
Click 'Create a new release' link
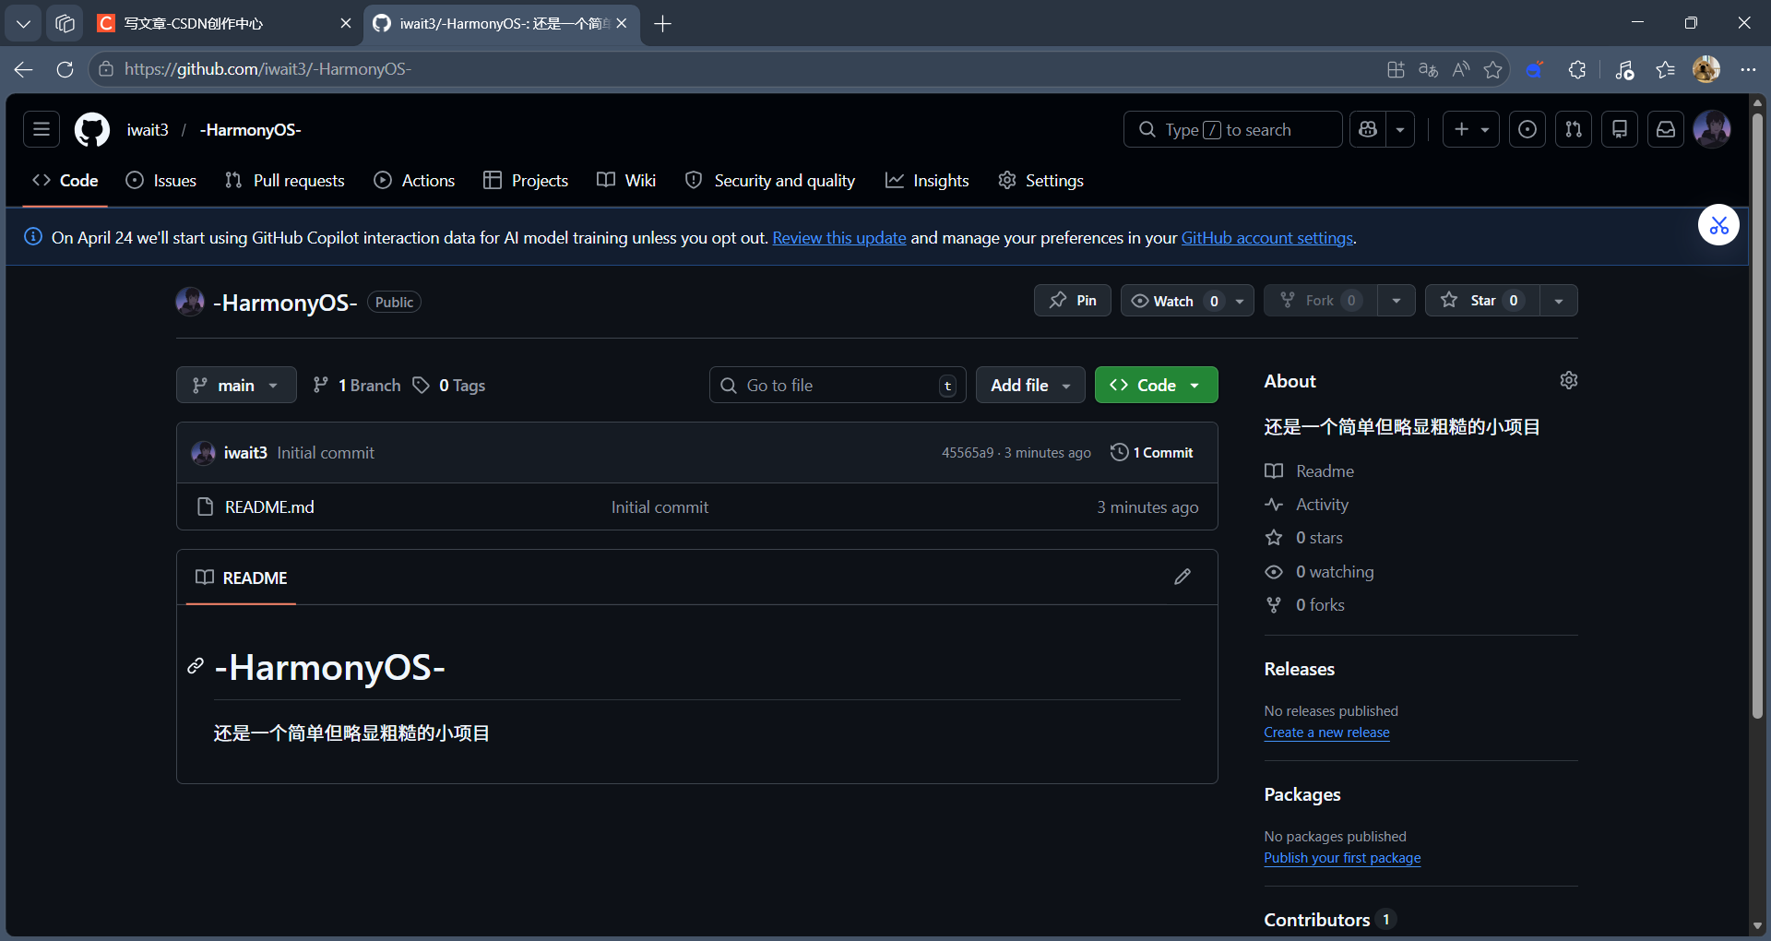(1326, 733)
